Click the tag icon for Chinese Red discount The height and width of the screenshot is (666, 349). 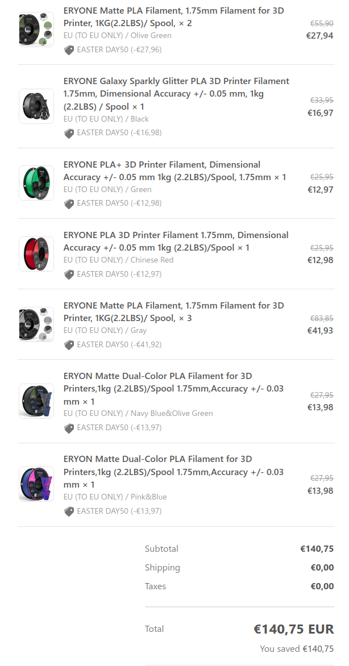(69, 274)
